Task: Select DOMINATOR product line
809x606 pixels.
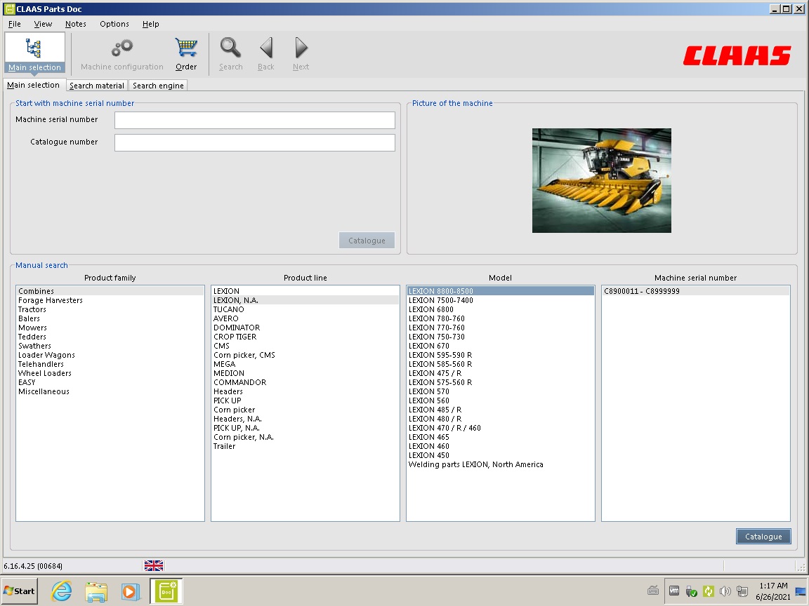Action: 305,328
